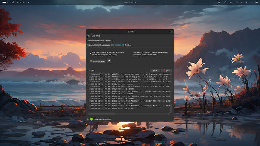Image resolution: width=260 pixels, height=146 pixels.
Task: Click the leftmost tray icon in top panel
Action: [x=219, y=2]
